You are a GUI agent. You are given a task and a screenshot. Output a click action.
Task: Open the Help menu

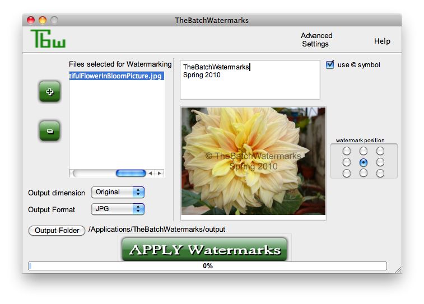[382, 41]
